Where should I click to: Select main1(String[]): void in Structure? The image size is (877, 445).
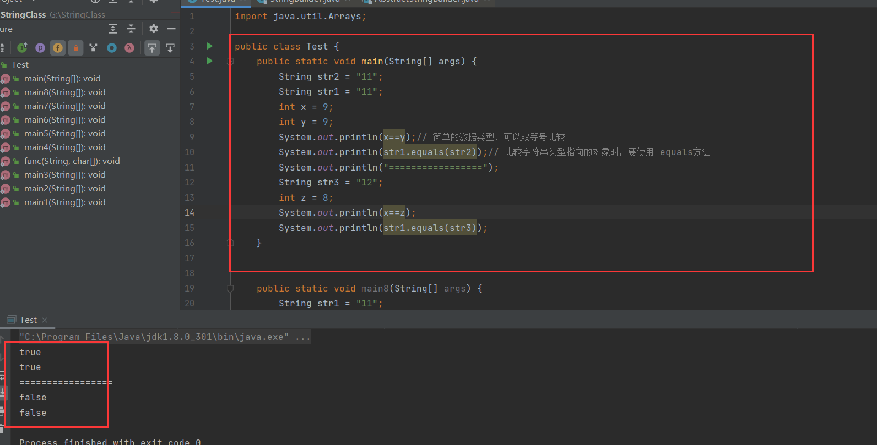[65, 202]
